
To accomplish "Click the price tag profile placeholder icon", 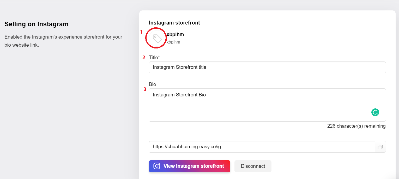I will click(x=157, y=39).
